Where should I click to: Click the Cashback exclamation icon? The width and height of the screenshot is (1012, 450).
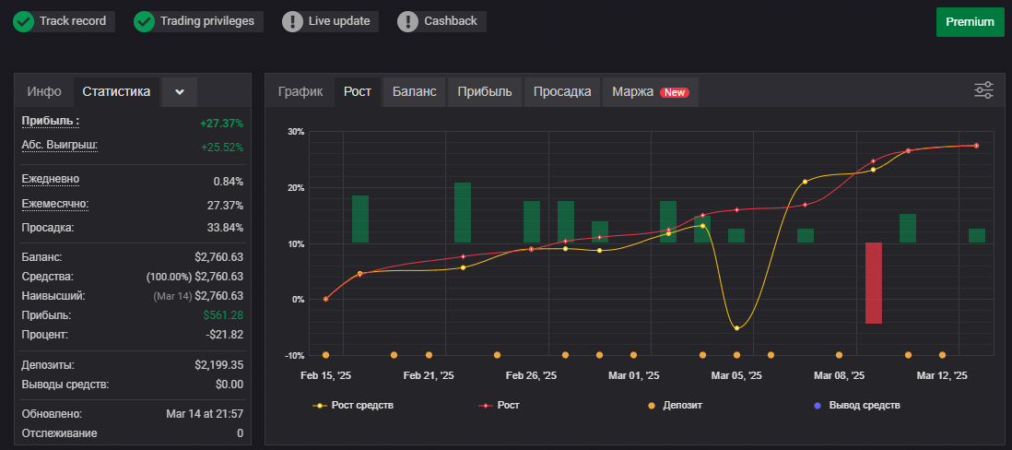pyautogui.click(x=408, y=21)
